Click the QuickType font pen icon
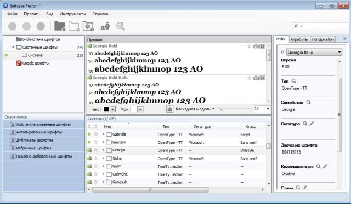 coord(105,26)
